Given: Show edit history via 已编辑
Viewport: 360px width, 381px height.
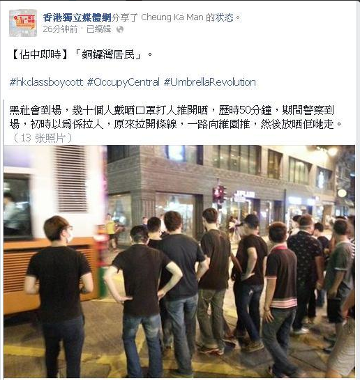Looking at the screenshot, I should 99,29.
